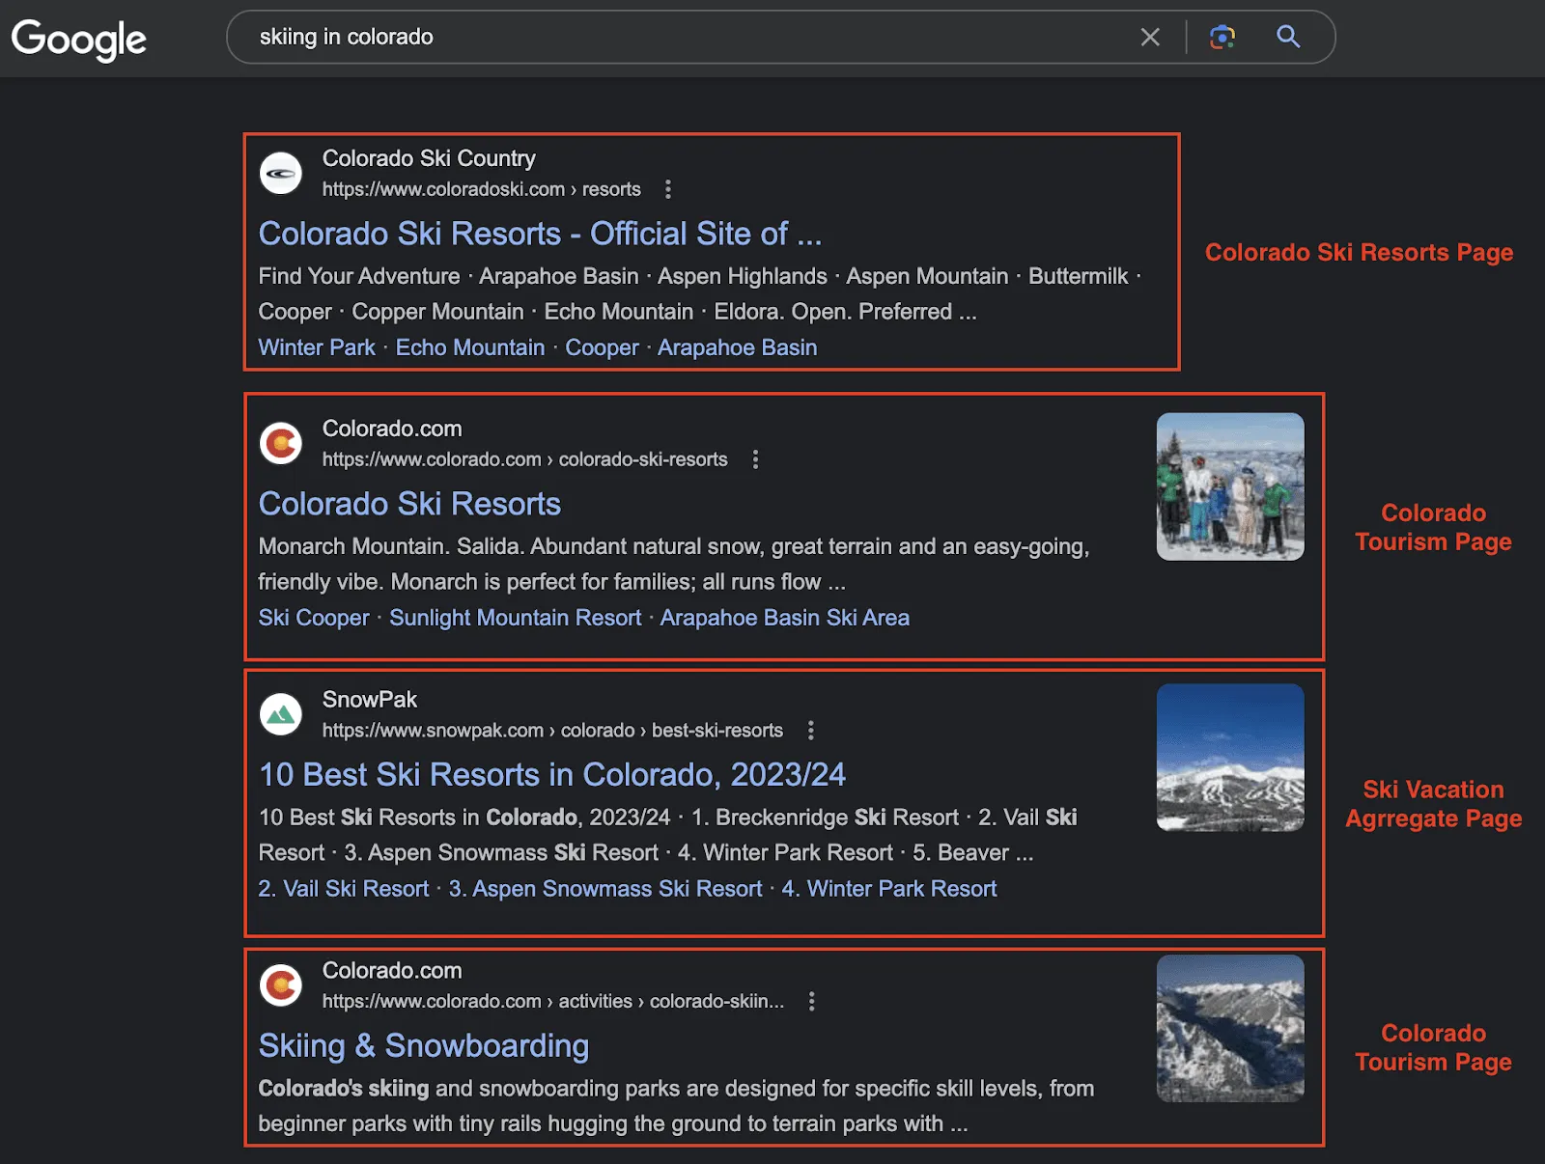Click the SnowPak site favicon
Viewport: 1545px width, 1164px height.
[x=281, y=715]
